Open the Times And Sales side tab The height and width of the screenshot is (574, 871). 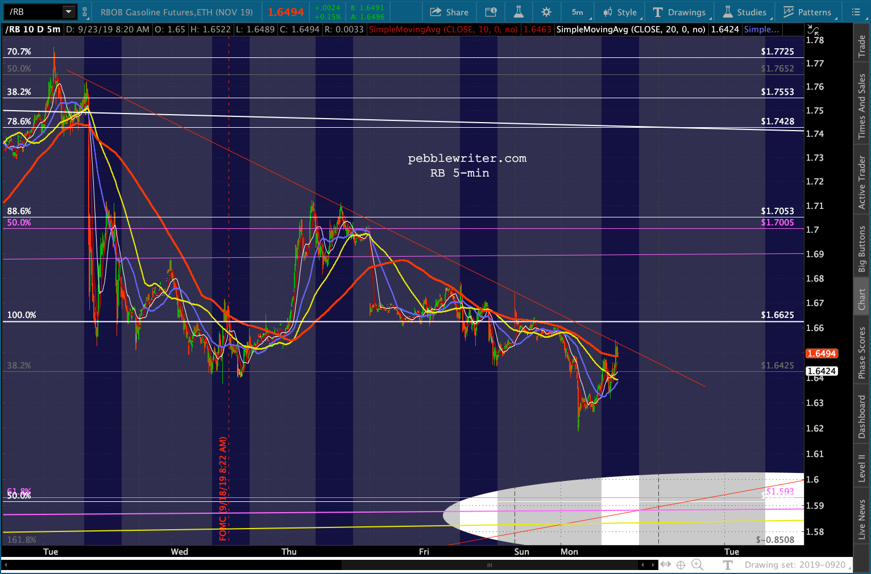(862, 106)
